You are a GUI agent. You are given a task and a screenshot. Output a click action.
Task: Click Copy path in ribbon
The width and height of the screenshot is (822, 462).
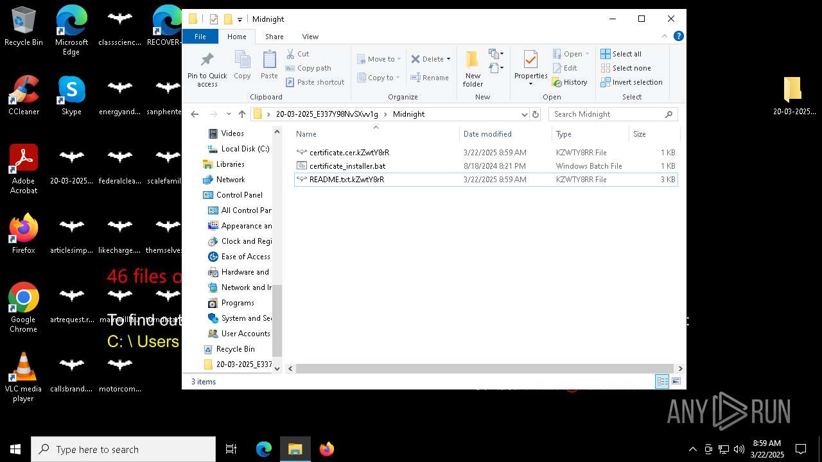pos(308,68)
